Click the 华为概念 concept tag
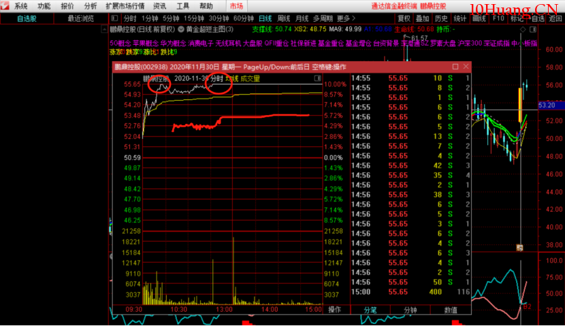This screenshot has height=326, width=565. click(x=174, y=44)
